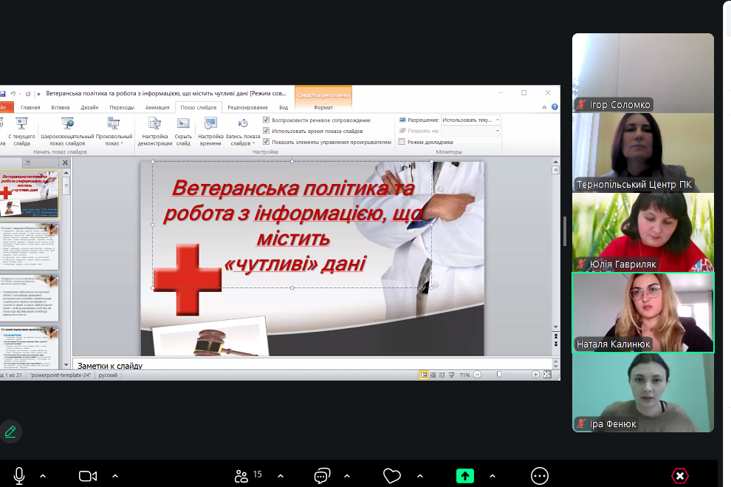Click the red leave meeting icon
The width and height of the screenshot is (731, 487).
[x=679, y=476]
